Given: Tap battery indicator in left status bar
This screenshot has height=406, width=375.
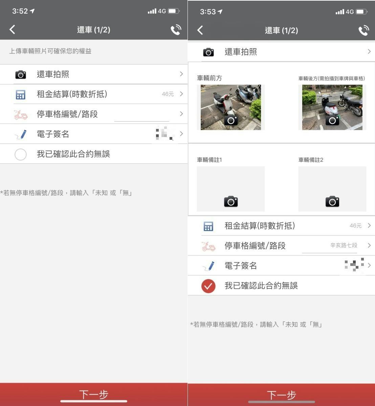Looking at the screenshot, I should [x=174, y=11].
